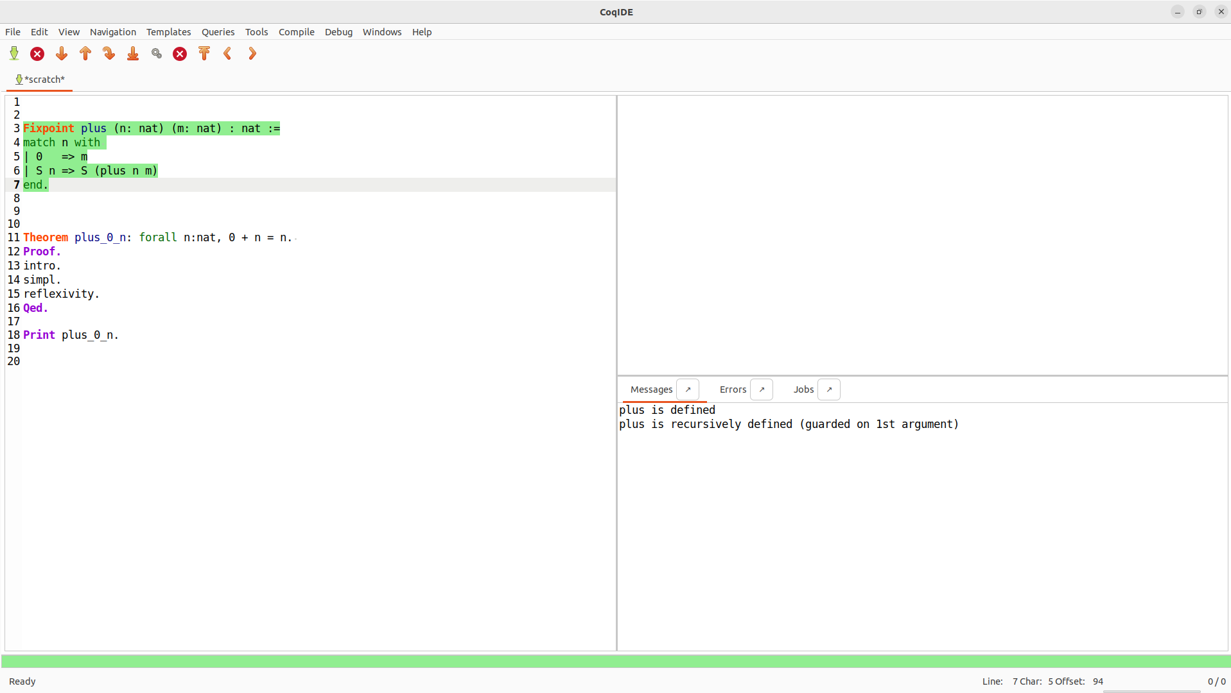Go to next with right chevron icon
The height and width of the screenshot is (693, 1231).
coord(252,54)
